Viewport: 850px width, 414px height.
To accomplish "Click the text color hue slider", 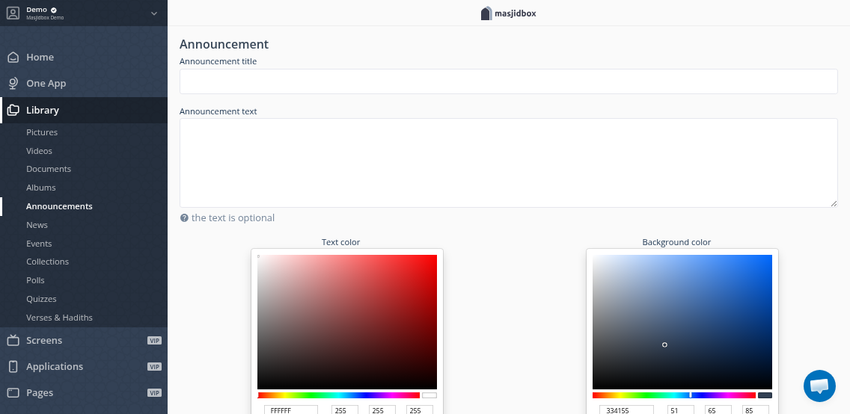I will (338, 395).
